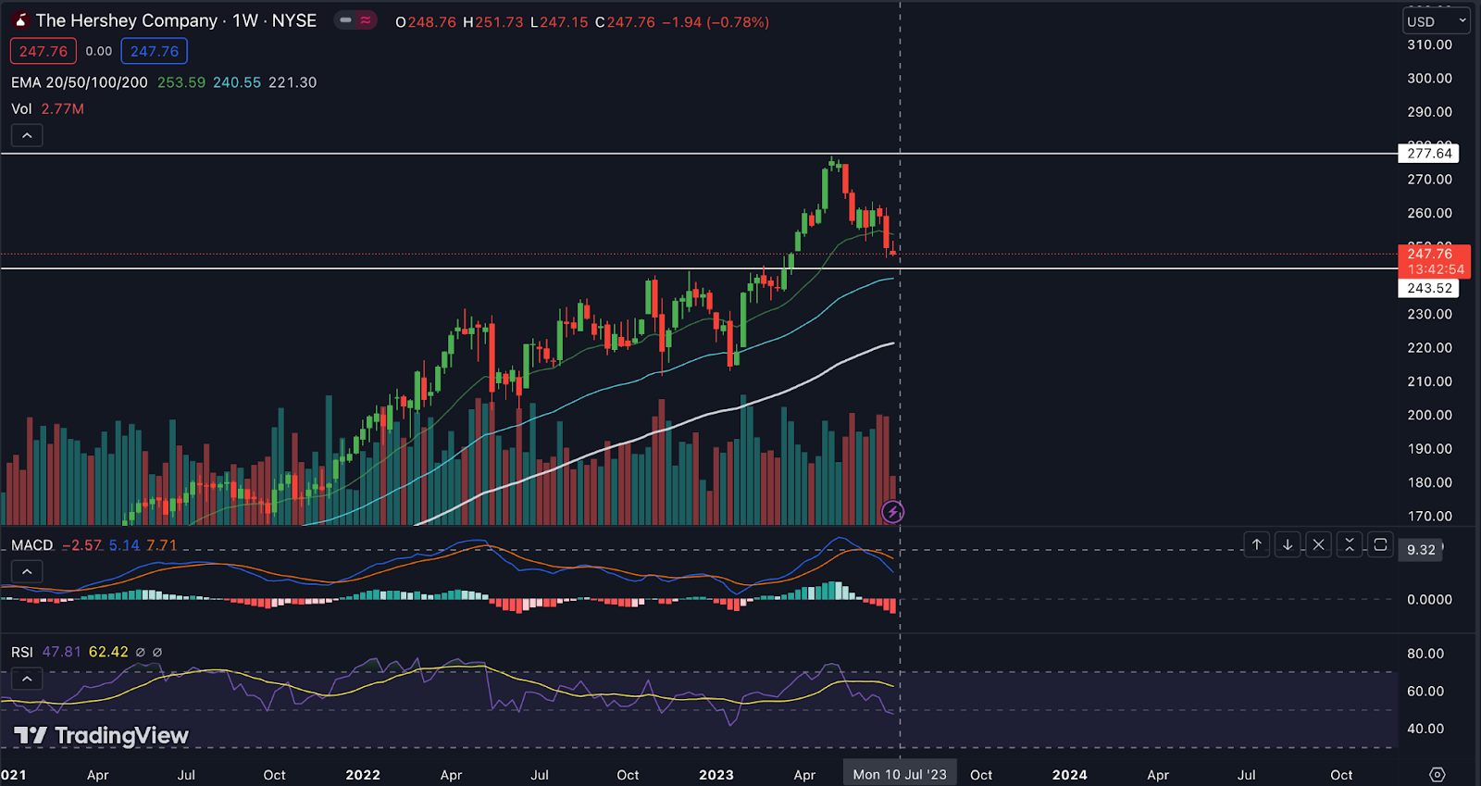This screenshot has width=1481, height=786.
Task: Click the 2024 label on time axis
Action: coord(1069,775)
